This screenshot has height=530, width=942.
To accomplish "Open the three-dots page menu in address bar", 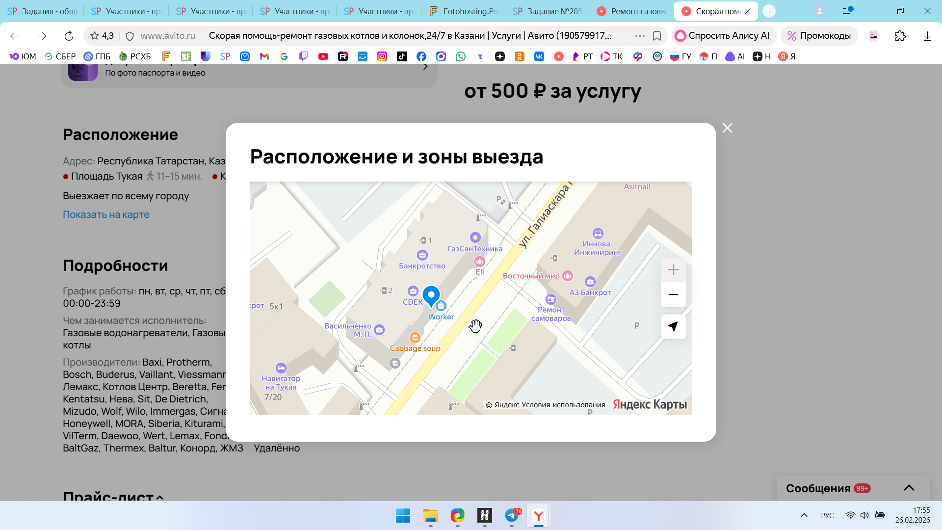I will coord(639,36).
